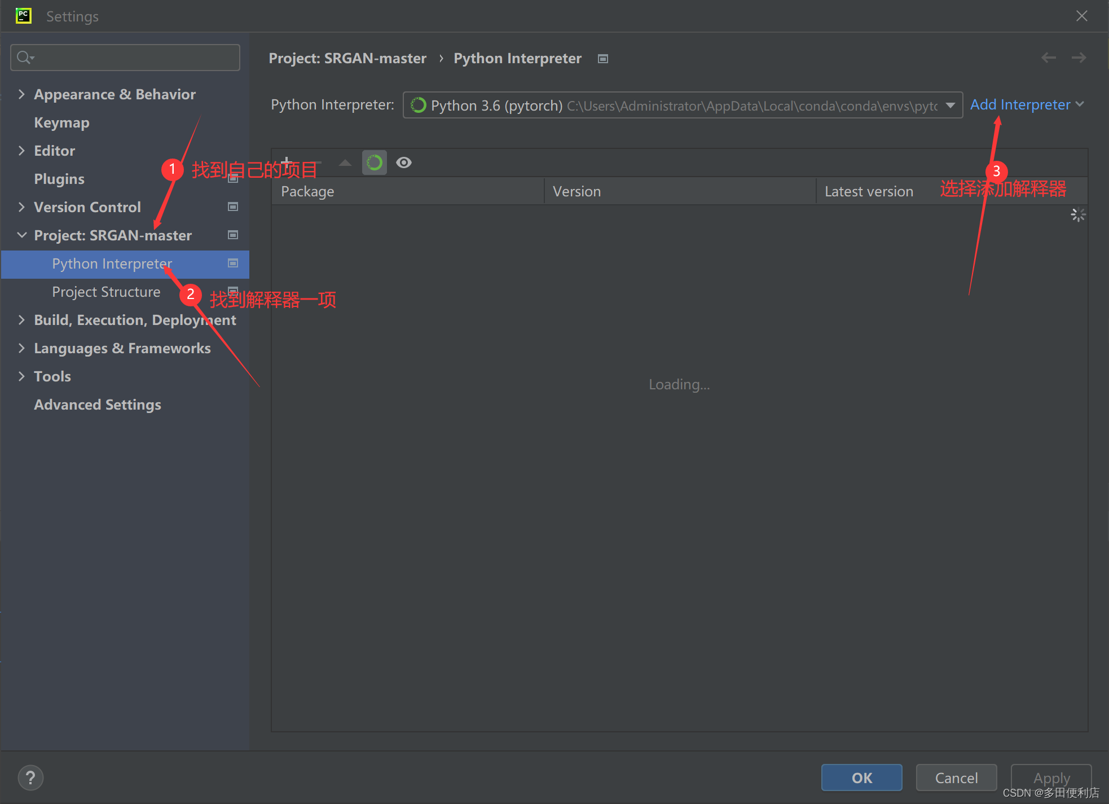Toggle the Conda package manager icon
This screenshot has width=1109, height=804.
pos(374,162)
